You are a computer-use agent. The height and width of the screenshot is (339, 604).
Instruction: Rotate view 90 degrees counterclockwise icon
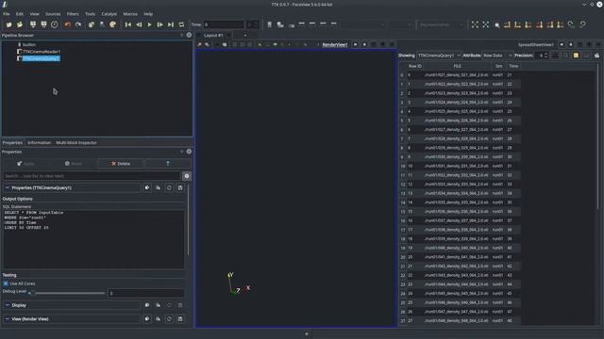pos(582,24)
